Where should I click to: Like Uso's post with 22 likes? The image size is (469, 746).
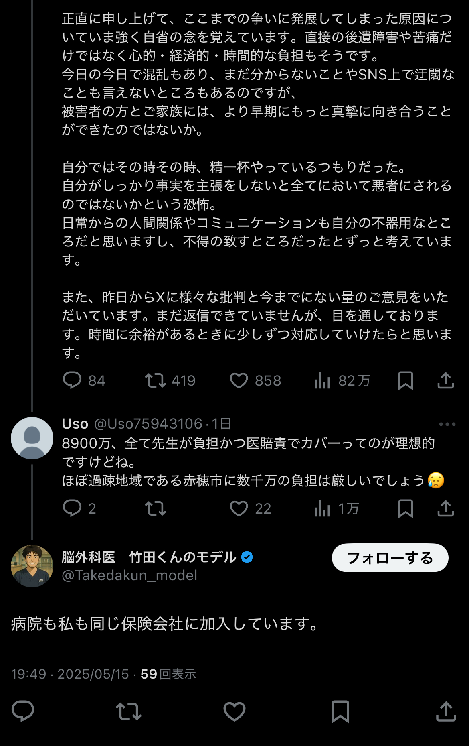coord(239,508)
